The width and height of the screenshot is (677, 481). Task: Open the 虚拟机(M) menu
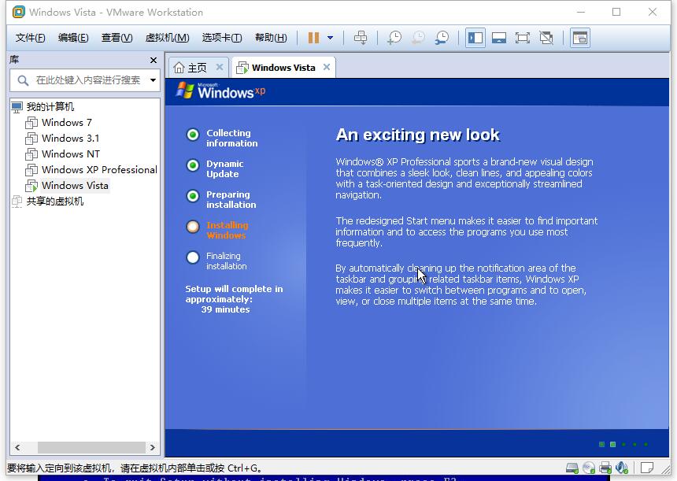point(167,38)
